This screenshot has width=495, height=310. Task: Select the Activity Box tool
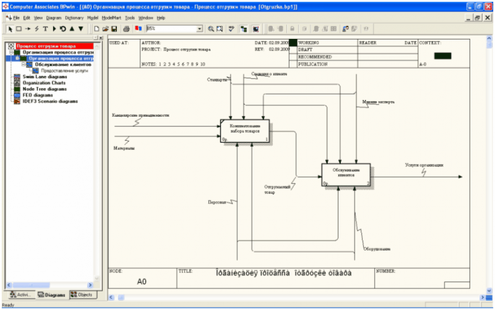click(x=19, y=29)
